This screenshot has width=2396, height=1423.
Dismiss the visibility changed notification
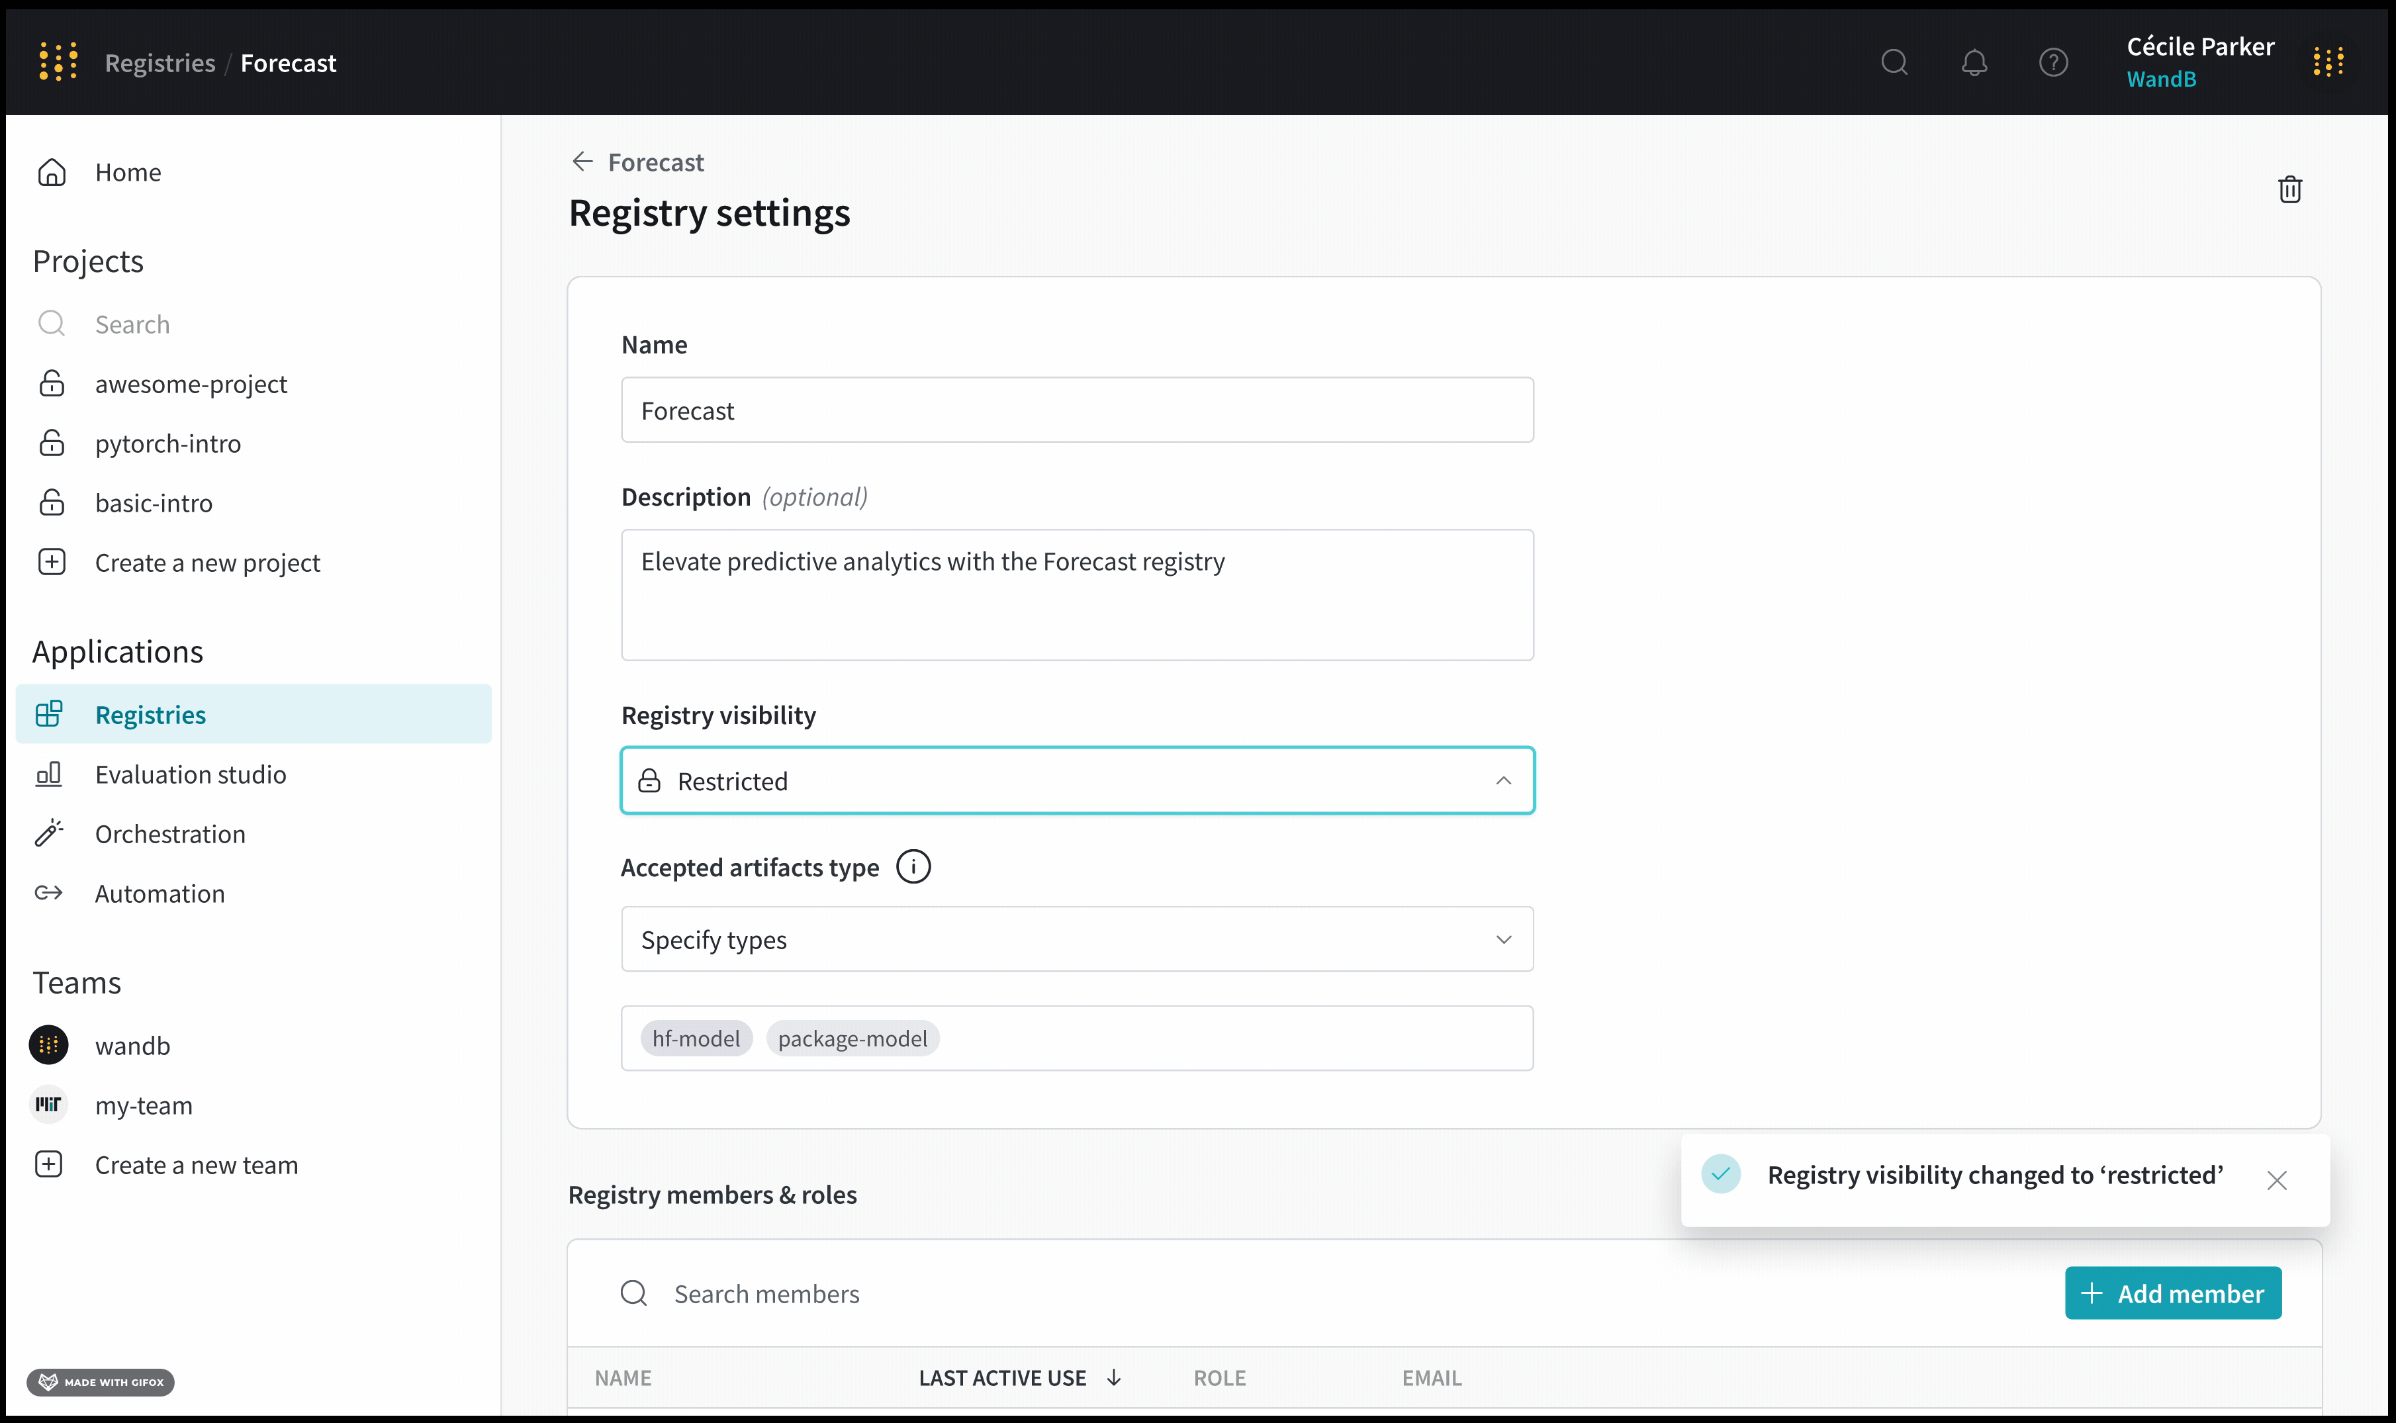(2276, 1180)
